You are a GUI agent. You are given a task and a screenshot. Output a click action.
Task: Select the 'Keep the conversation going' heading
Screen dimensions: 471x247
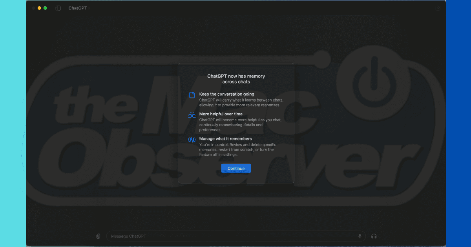pos(226,94)
